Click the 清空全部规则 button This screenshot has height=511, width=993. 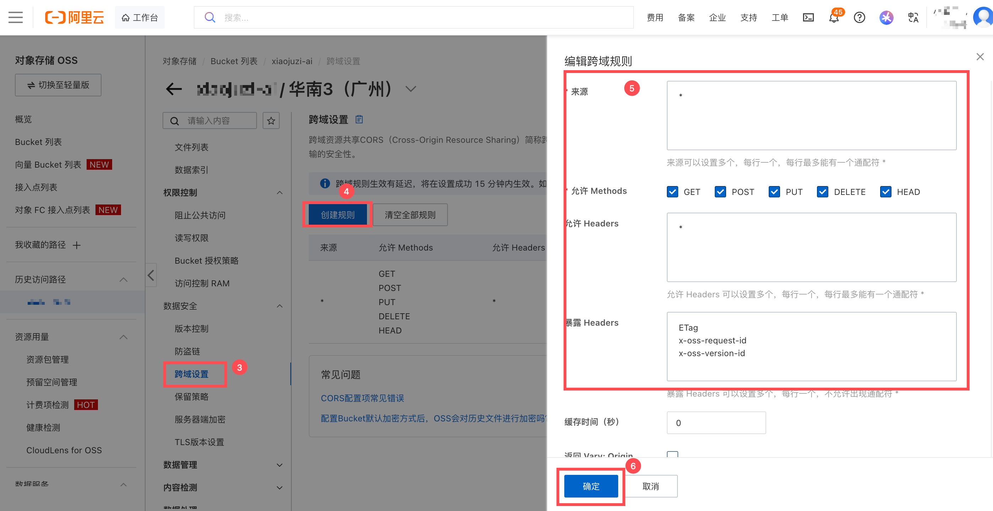410,215
